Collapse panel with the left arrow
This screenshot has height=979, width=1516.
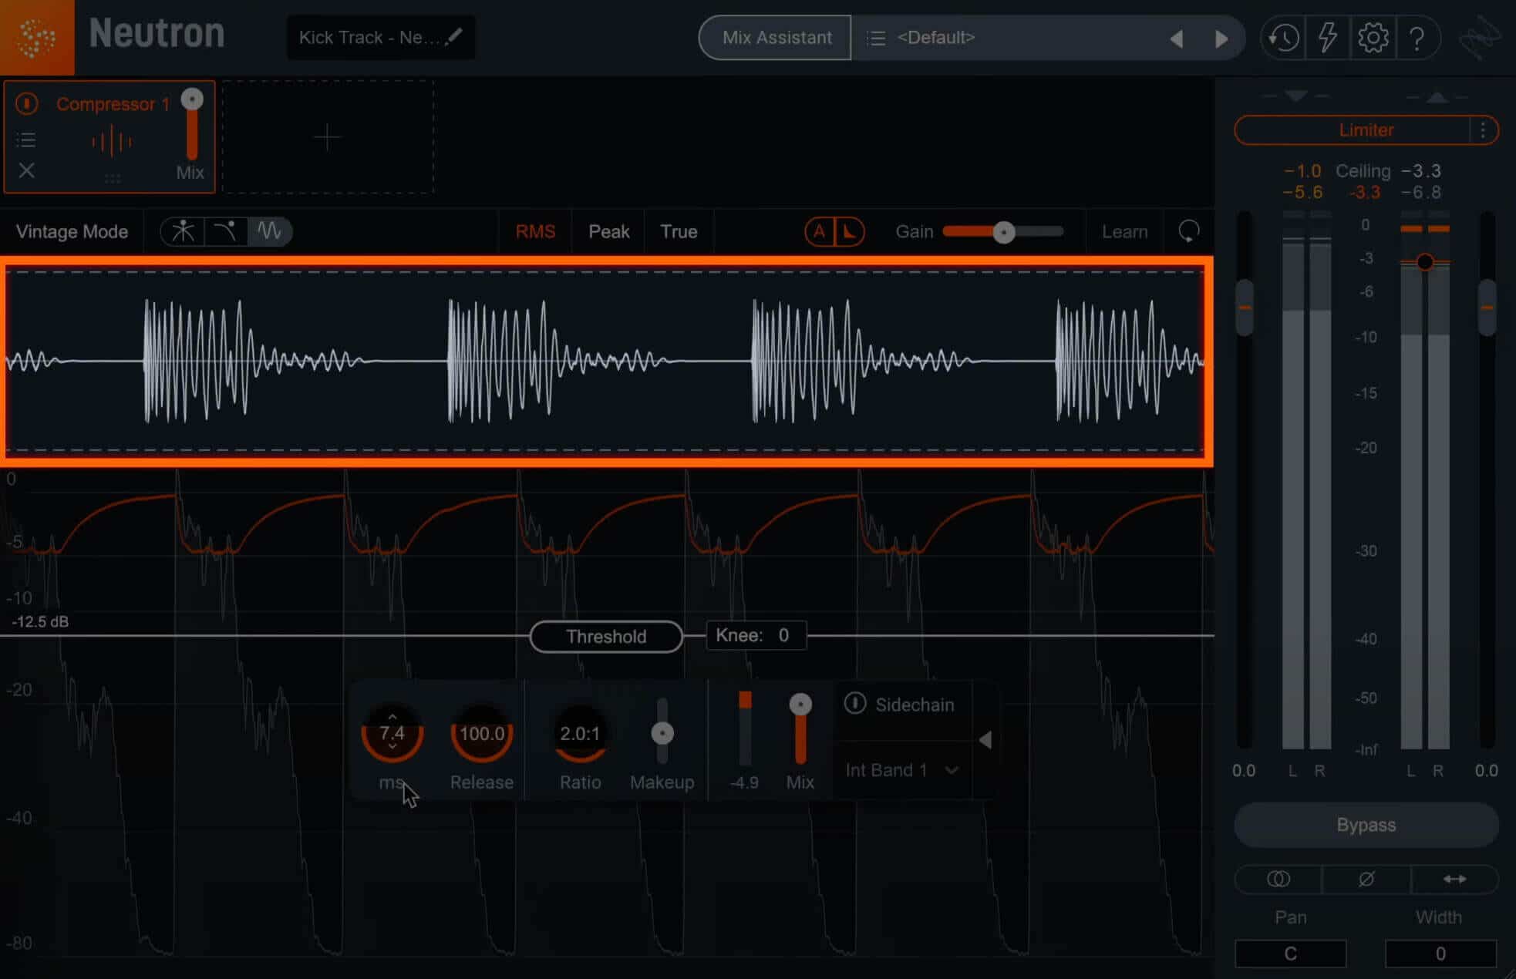(985, 740)
